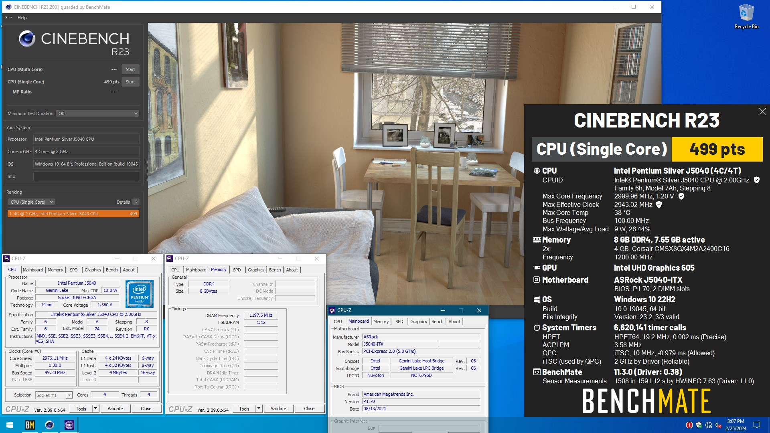Switch to Cinebench in the taskbar
Image resolution: width=770 pixels, height=433 pixels.
pyautogui.click(x=50, y=425)
